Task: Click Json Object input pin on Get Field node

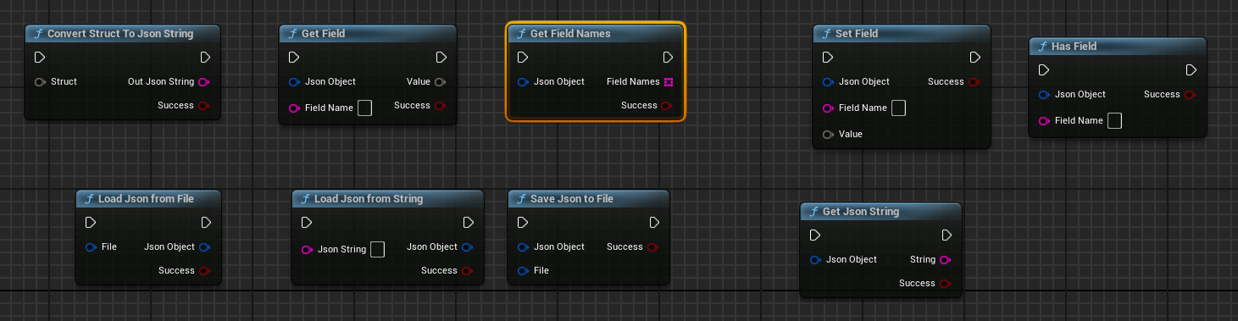Action: click(294, 82)
